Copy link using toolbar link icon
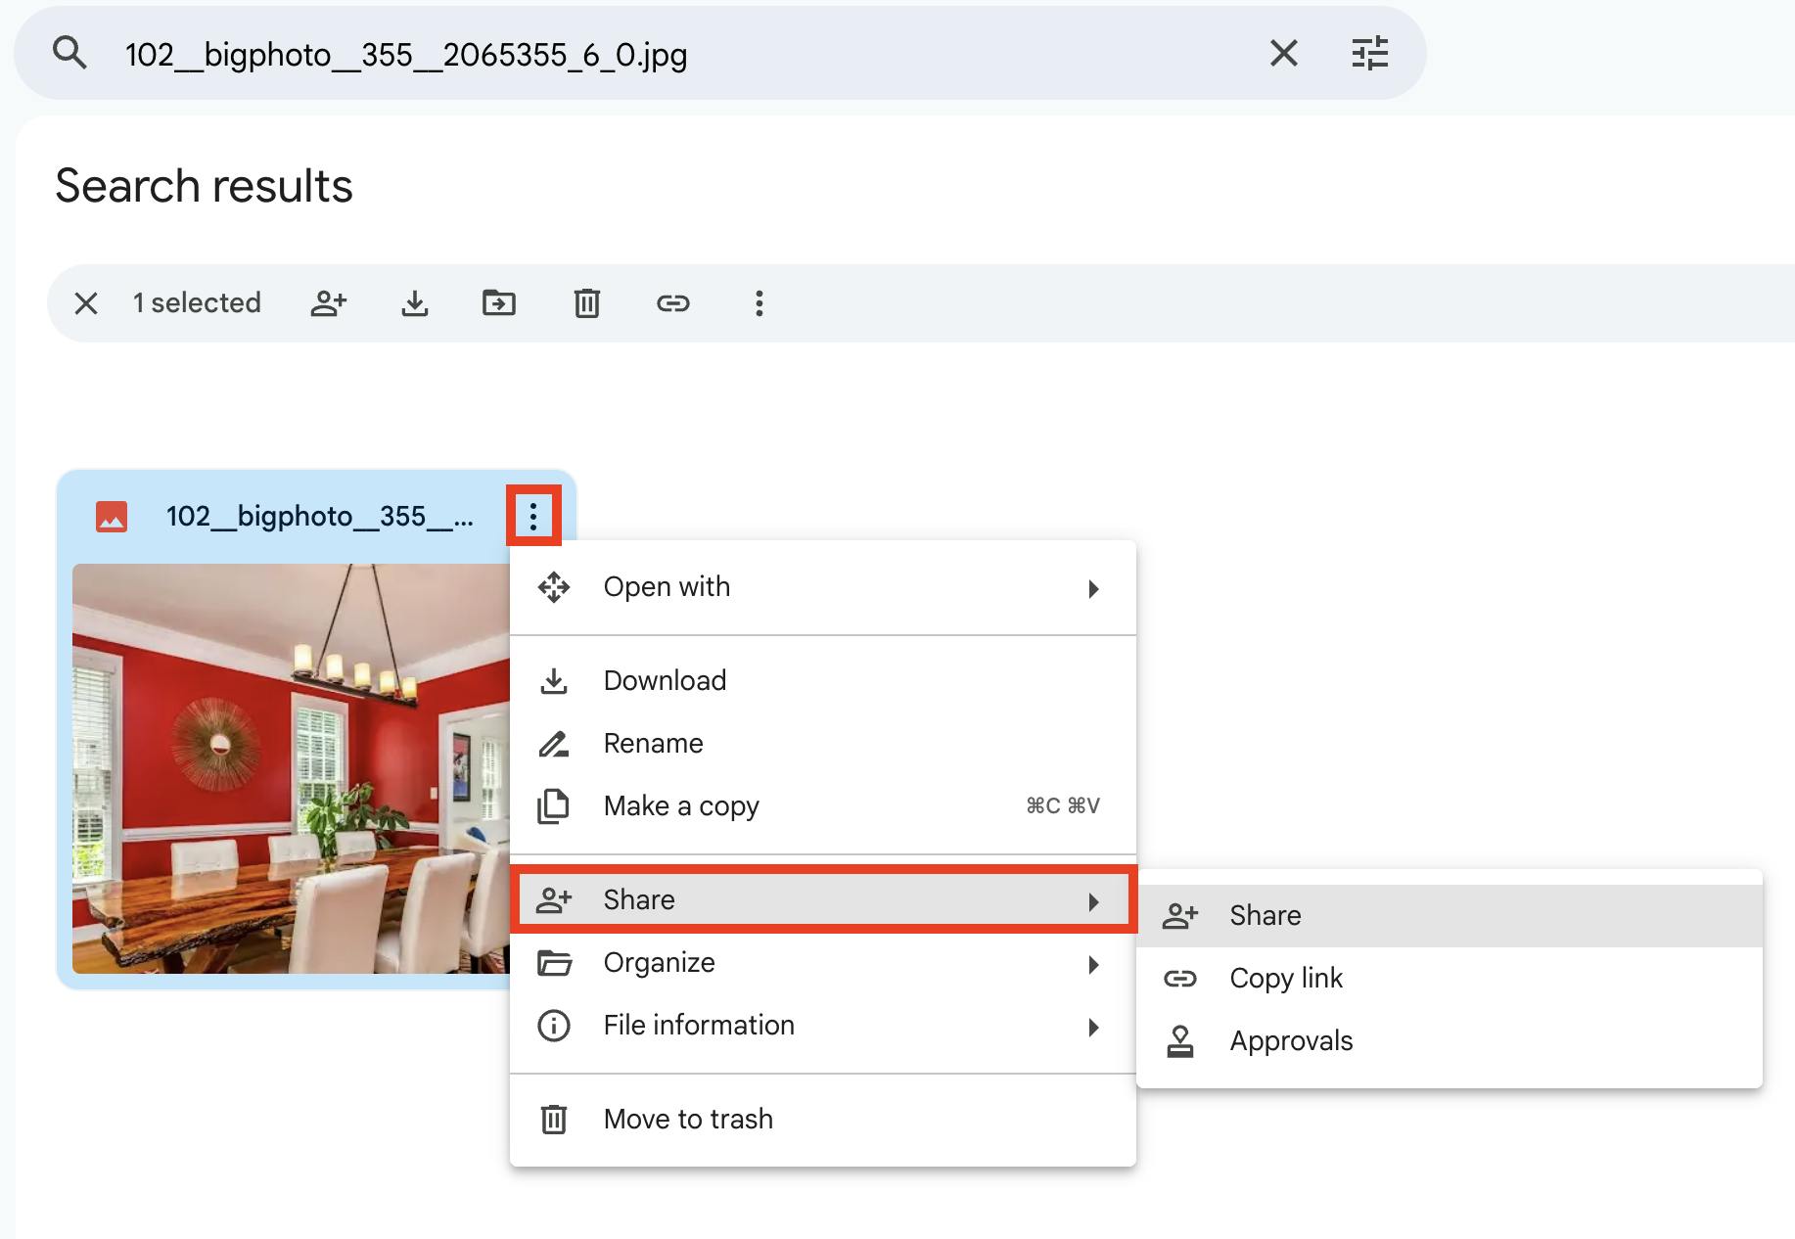Image resolution: width=1795 pixels, height=1239 pixels. click(673, 303)
